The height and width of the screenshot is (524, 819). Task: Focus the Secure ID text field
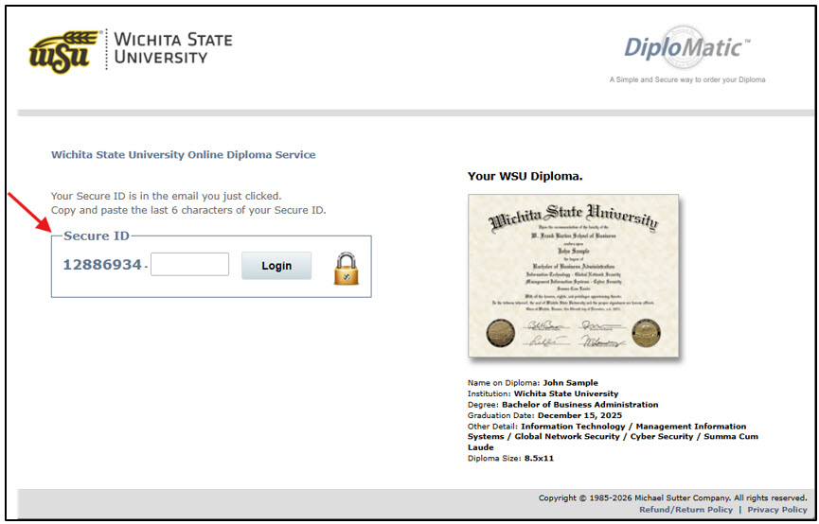coord(189,264)
